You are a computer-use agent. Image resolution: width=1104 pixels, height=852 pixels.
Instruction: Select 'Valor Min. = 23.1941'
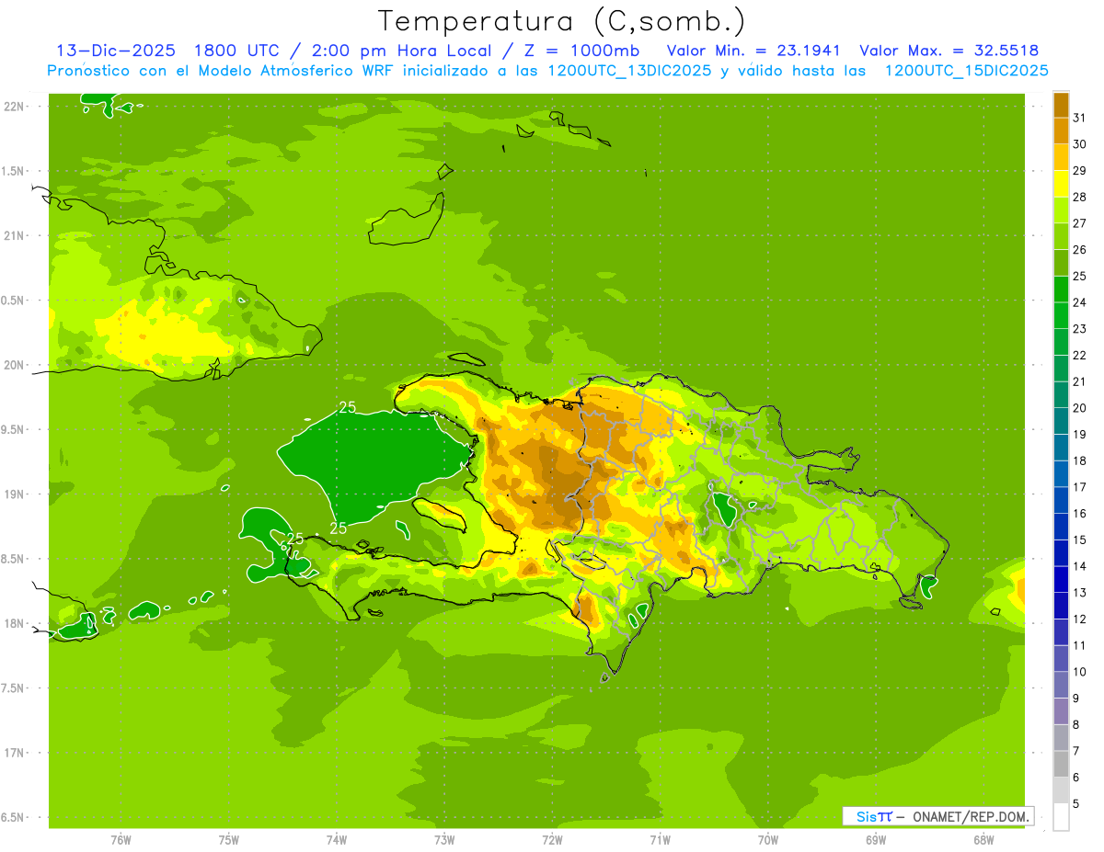click(753, 51)
